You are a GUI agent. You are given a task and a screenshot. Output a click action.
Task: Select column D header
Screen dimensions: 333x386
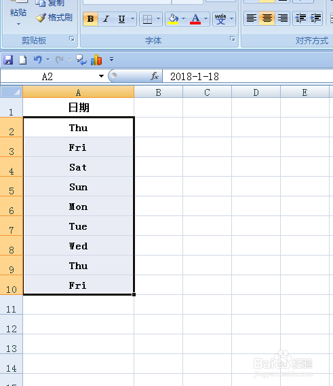coord(256,92)
